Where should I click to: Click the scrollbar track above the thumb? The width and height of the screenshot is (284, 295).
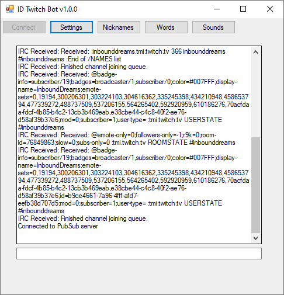coord(256,97)
